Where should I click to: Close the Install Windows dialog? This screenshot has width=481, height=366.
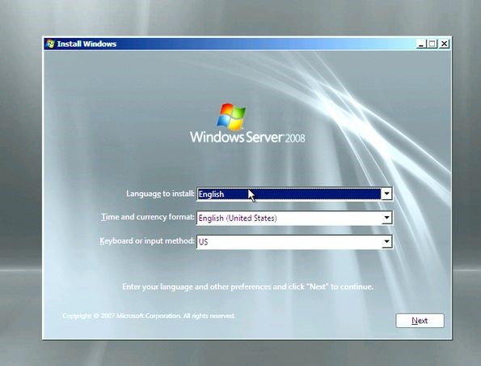click(444, 44)
